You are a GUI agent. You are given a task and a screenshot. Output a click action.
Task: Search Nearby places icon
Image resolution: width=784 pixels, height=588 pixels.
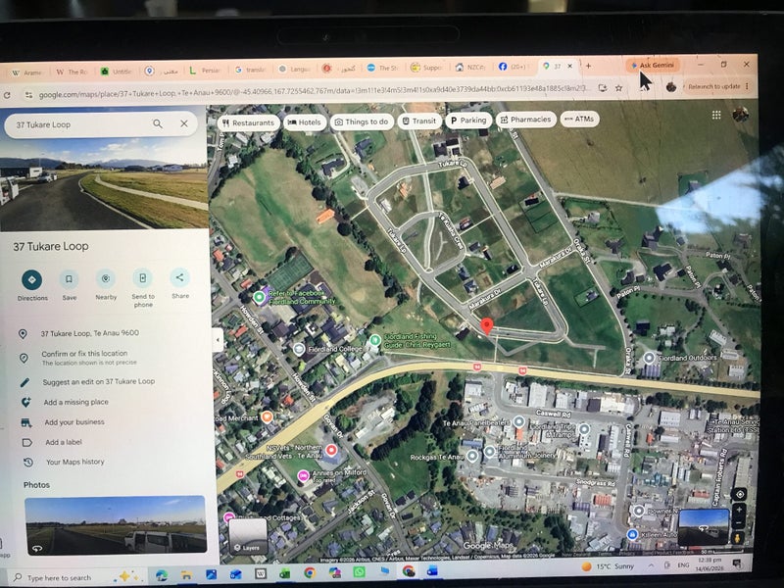click(106, 278)
